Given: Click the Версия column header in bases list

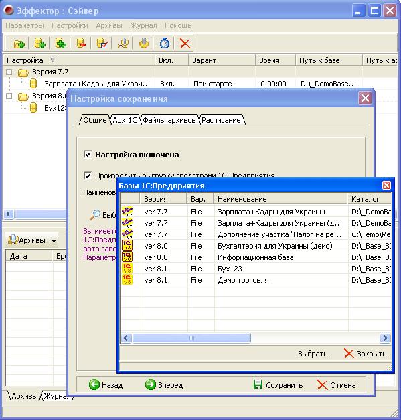Looking at the screenshot, I should tap(163, 199).
